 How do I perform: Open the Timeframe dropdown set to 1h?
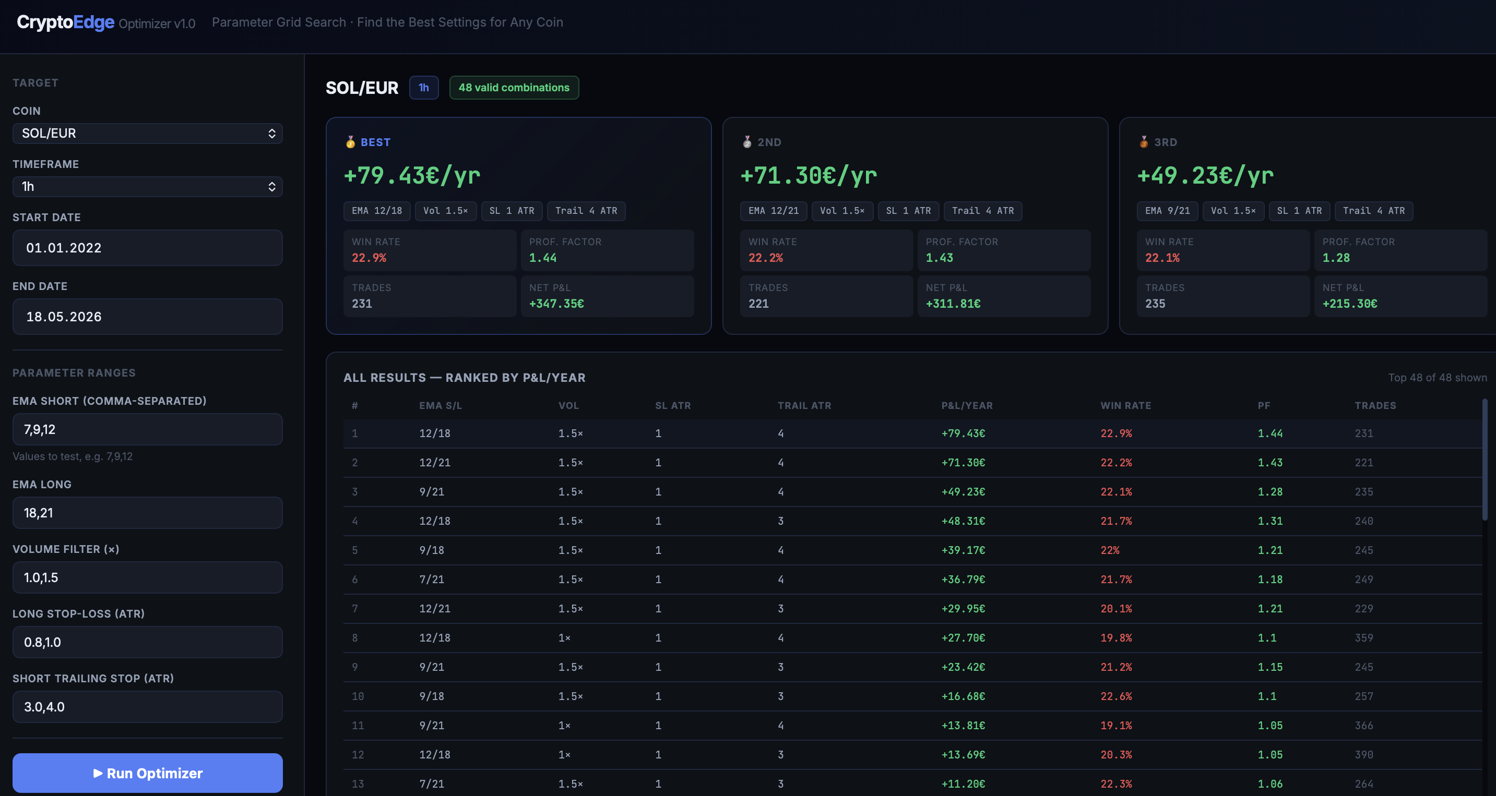pos(148,187)
